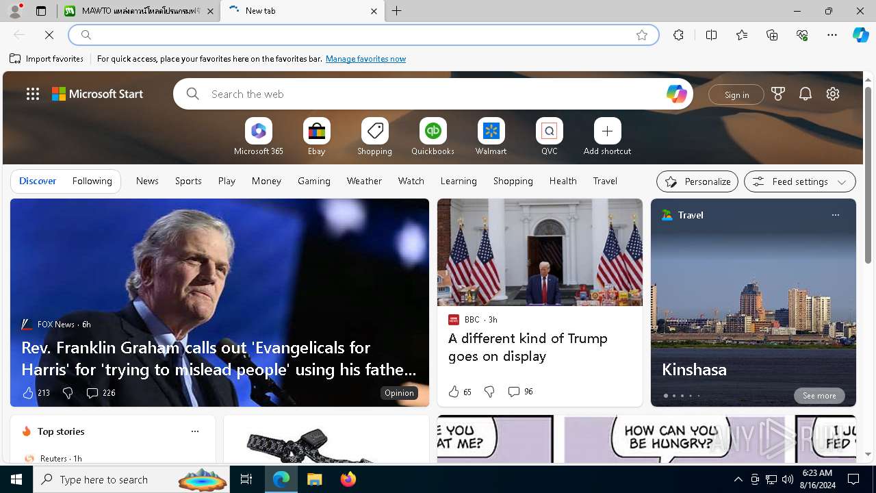Add a new shortcut tile
The image size is (876, 493).
607,137
